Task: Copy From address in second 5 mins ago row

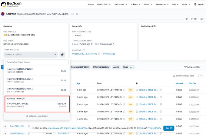Action: (124, 119)
